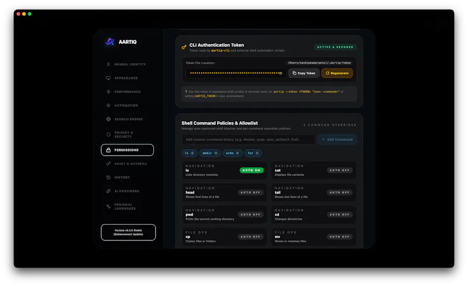The image size is (468, 286).
Task: Click the AARTIQ logo icon
Action: pos(110,42)
